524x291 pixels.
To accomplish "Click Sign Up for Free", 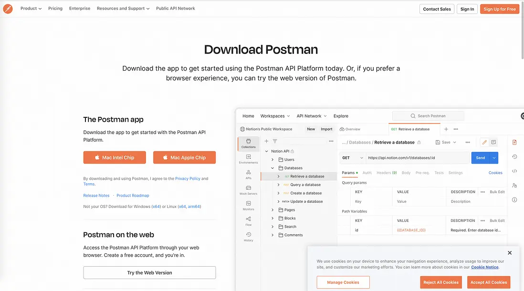I will [x=500, y=9].
